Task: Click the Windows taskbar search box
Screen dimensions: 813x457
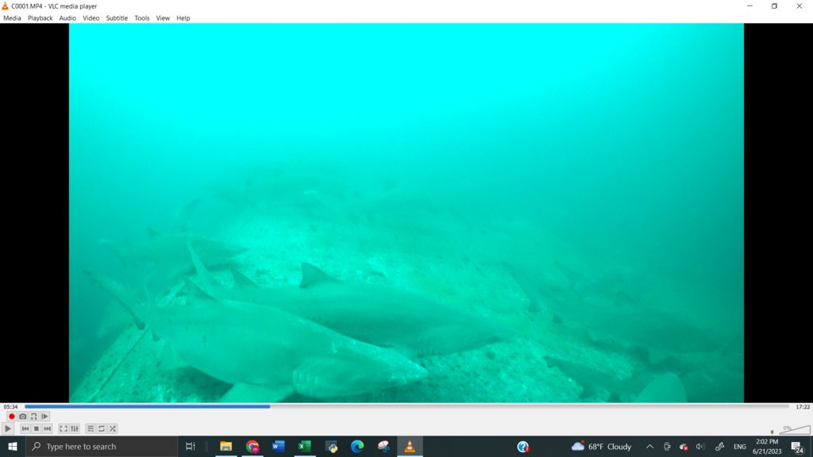Action: (x=102, y=447)
